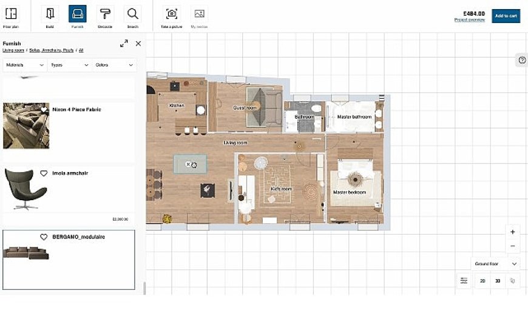Select the Build door icon
The height and width of the screenshot is (313, 528).
coord(50,14)
